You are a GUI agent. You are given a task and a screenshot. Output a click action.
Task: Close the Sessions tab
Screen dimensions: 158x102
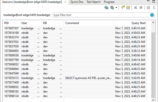65,2
